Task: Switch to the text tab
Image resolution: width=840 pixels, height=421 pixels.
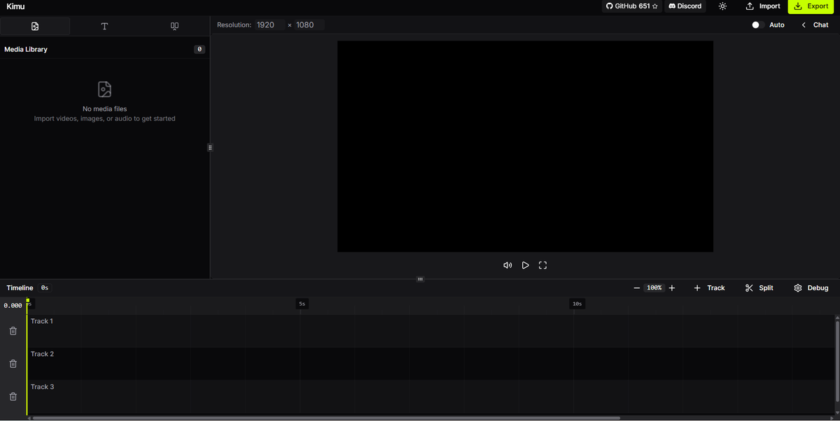Action: click(x=104, y=26)
